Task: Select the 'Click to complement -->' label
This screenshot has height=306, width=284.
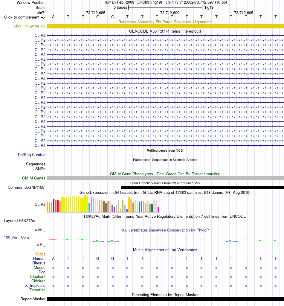Action: point(25,17)
